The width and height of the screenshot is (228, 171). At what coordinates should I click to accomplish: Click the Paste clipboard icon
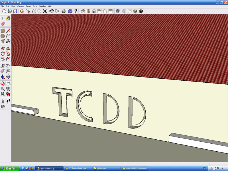click(39, 11)
